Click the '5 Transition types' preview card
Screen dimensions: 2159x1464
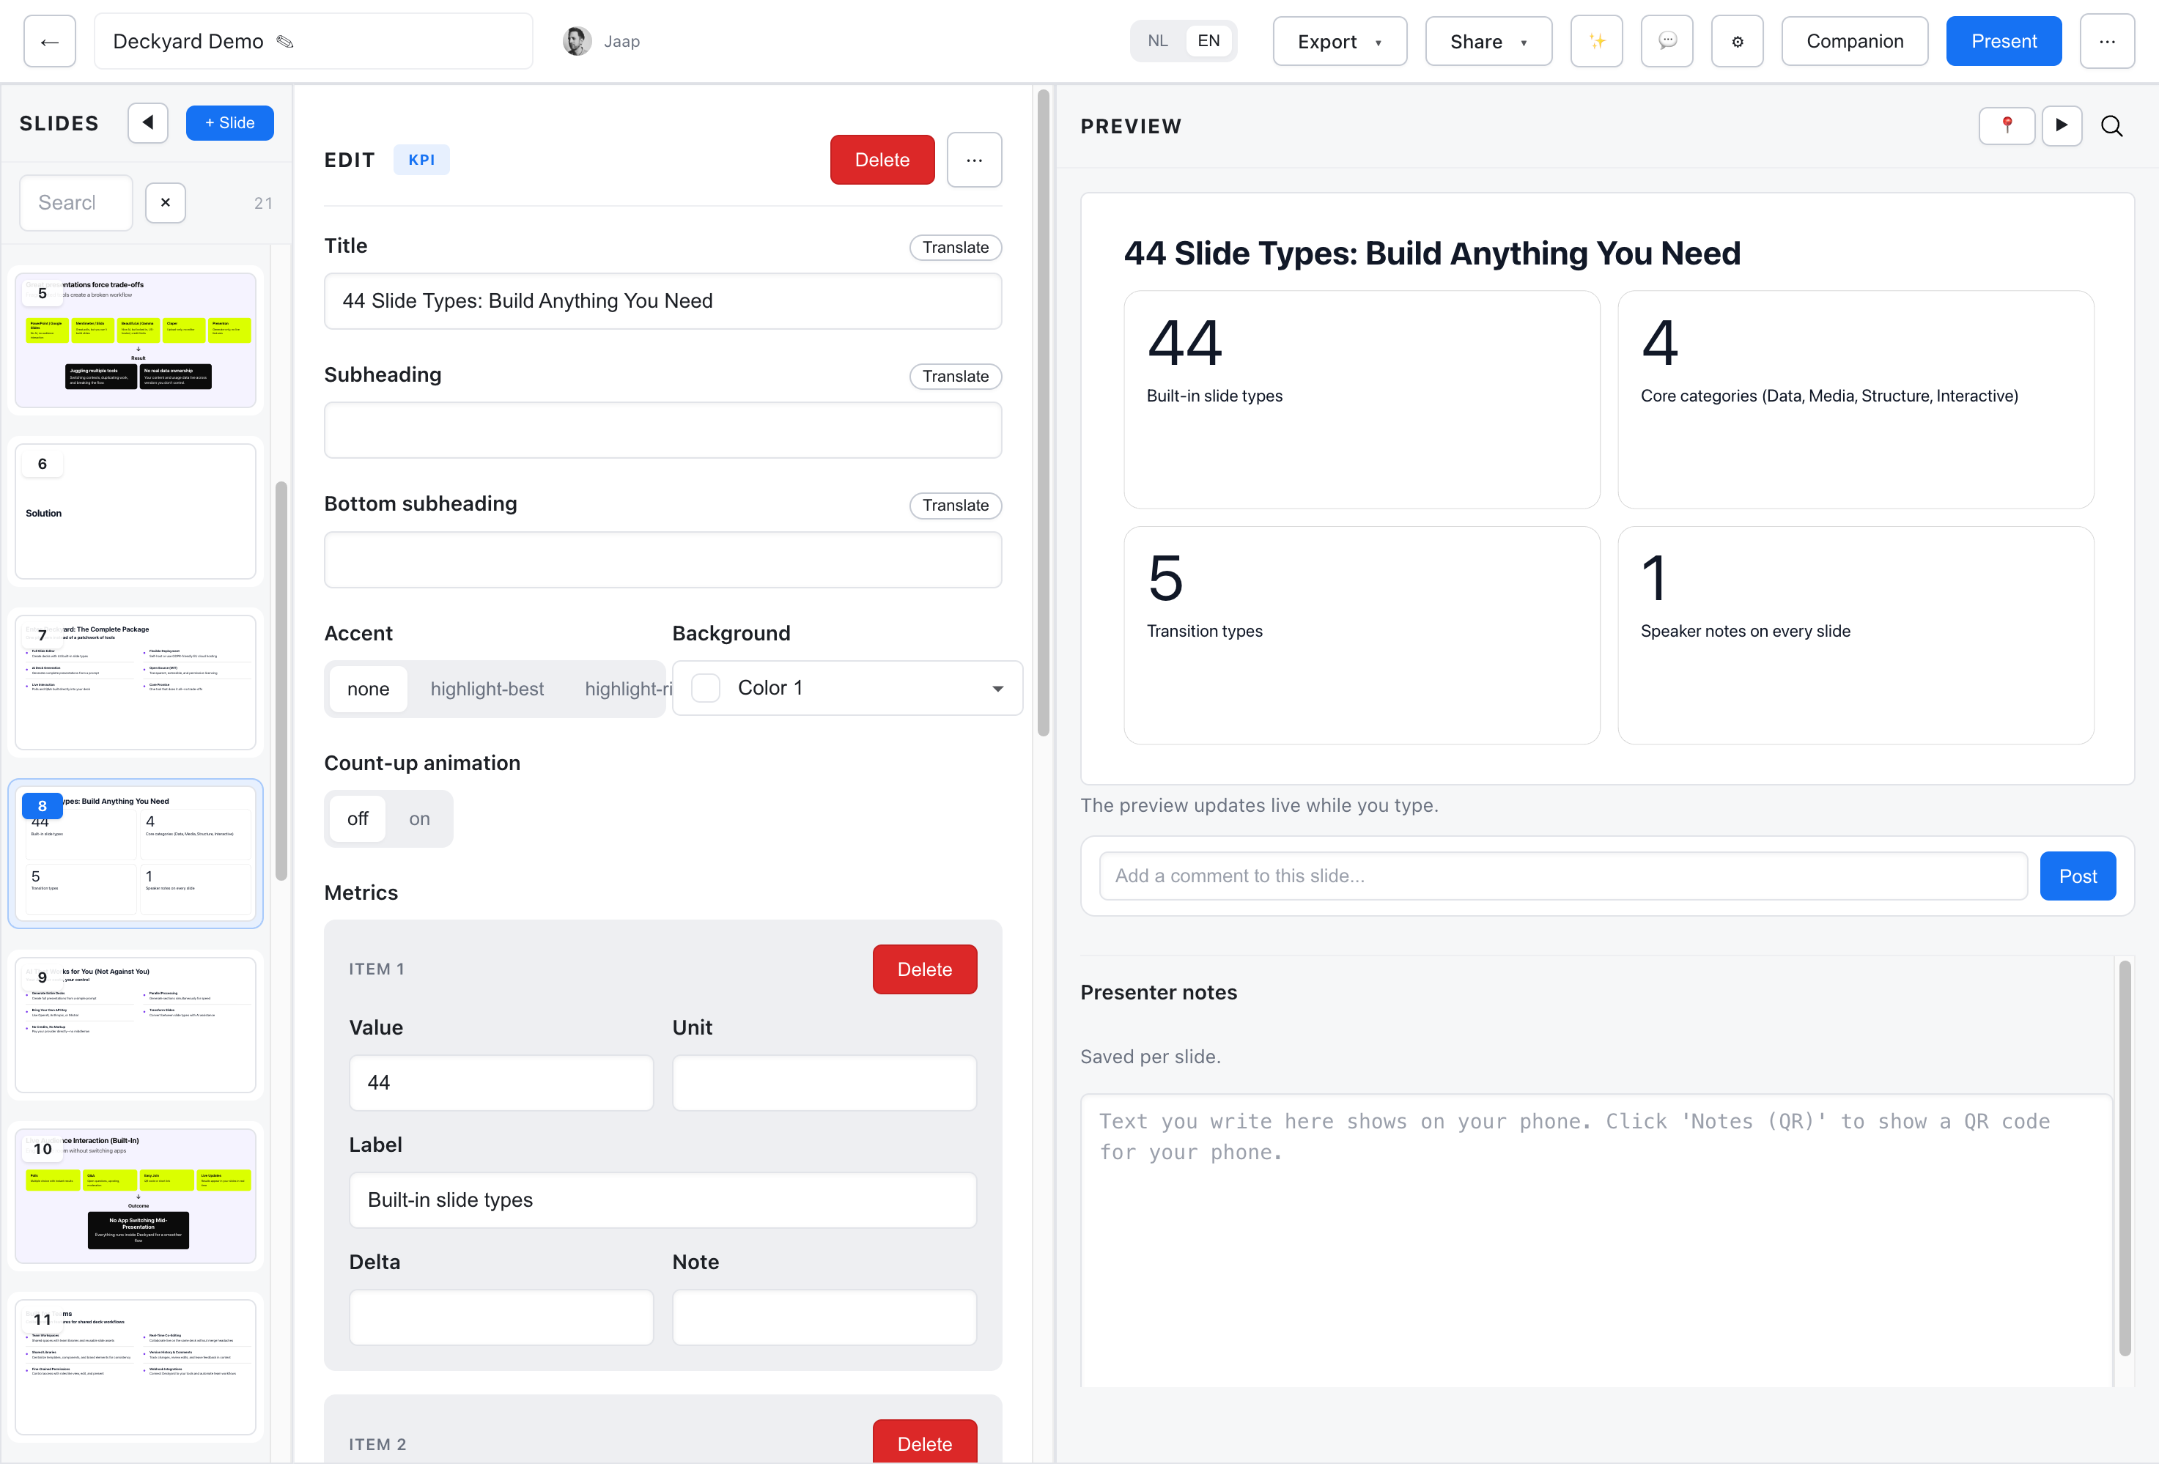point(1361,635)
